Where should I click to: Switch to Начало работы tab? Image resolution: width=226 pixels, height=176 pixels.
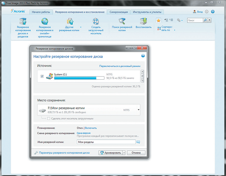(41, 12)
